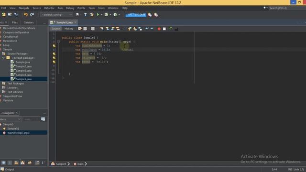Open Run Project dropdown arrow
This screenshot has height=172, width=306.
pos(102,15)
